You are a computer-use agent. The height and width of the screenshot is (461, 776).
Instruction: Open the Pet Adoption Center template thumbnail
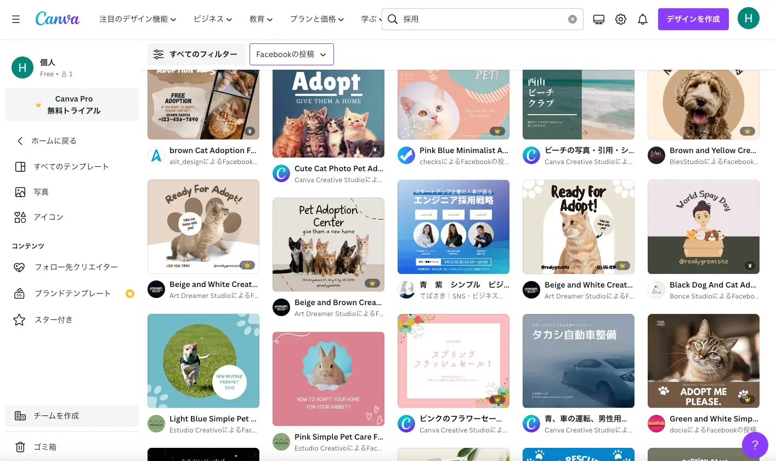(x=328, y=245)
